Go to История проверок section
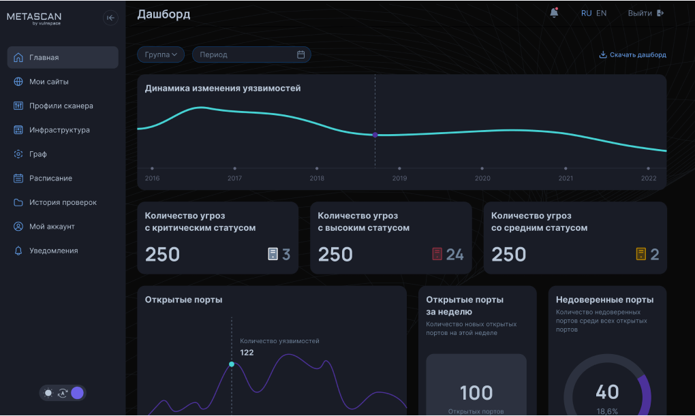 63,202
